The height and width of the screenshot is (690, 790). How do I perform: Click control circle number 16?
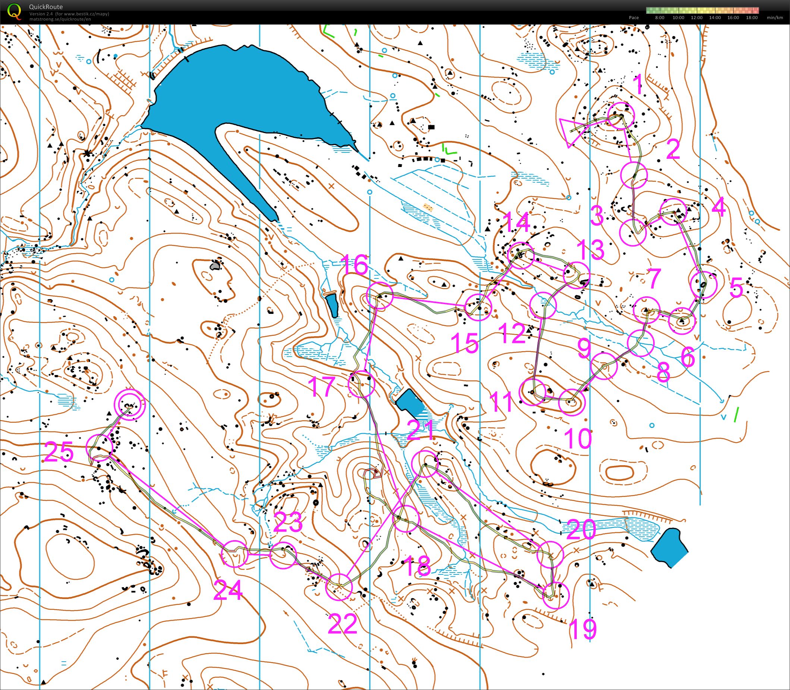(x=380, y=295)
